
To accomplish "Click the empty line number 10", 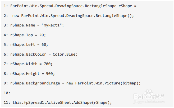I will pyautogui.click(x=7, y=93).
